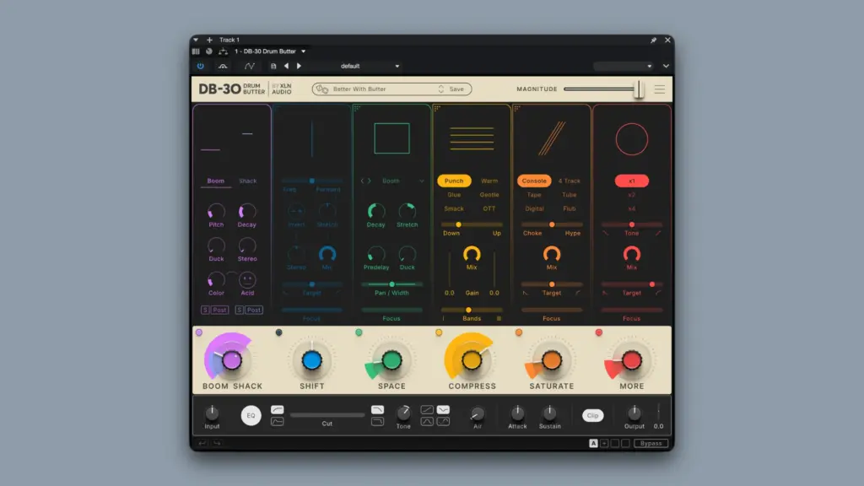
Task: Click the pin window icon
Action: tap(654, 40)
